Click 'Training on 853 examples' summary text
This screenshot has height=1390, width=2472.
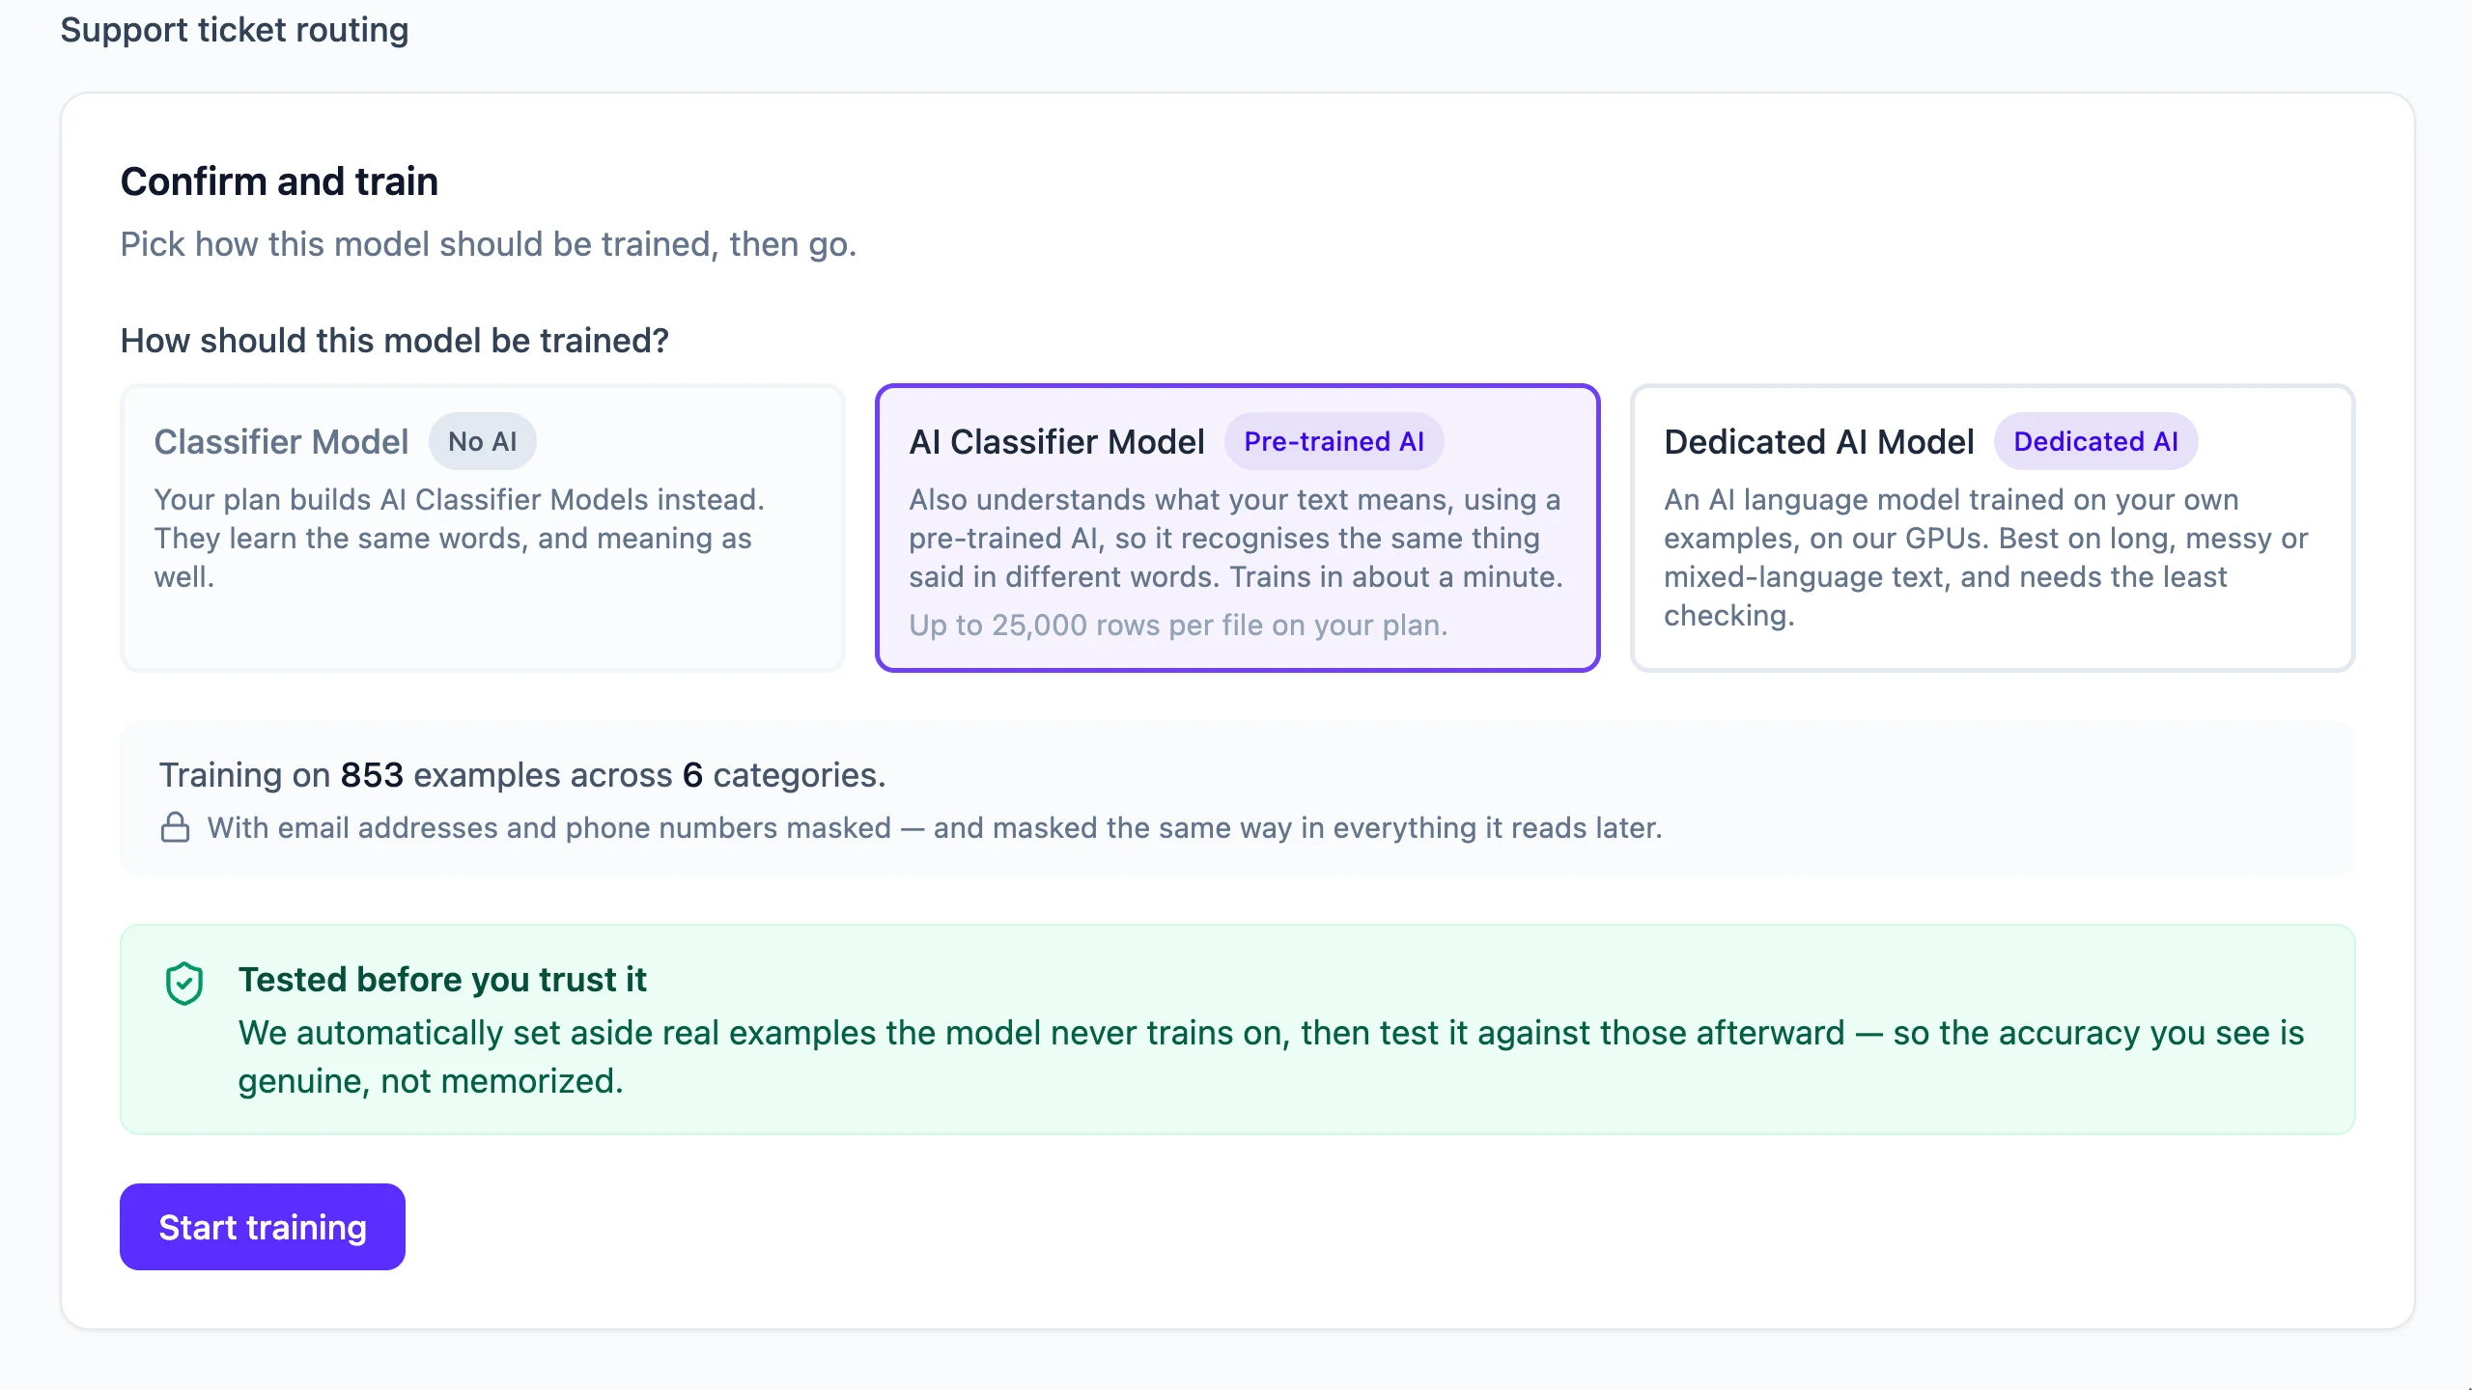tap(522, 775)
